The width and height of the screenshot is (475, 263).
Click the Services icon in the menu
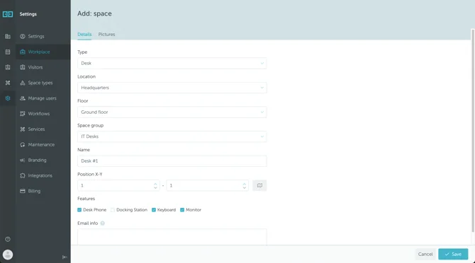23,129
